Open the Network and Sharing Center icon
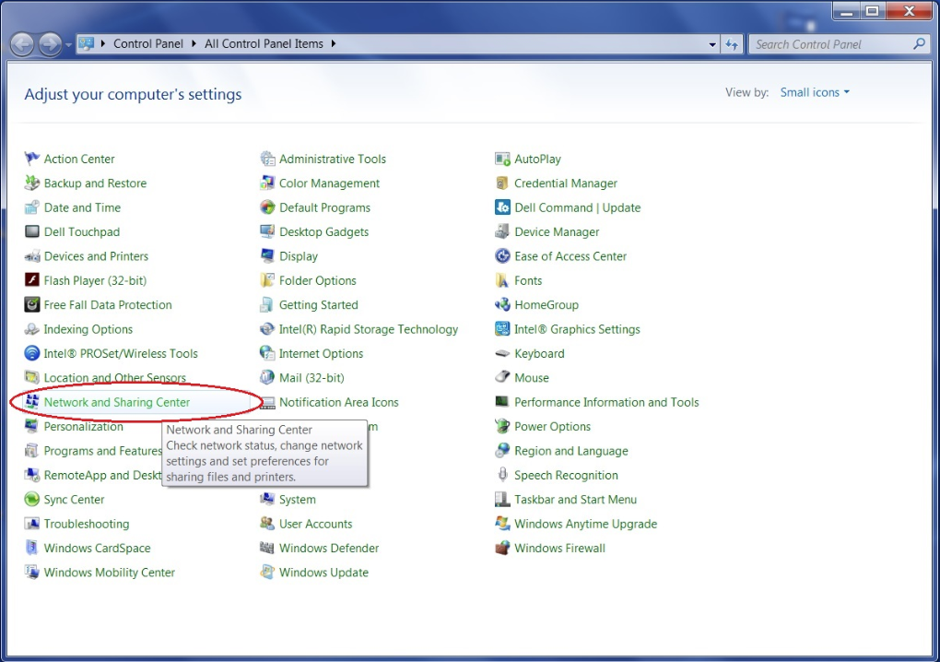Image resolution: width=940 pixels, height=662 pixels. coord(31,402)
